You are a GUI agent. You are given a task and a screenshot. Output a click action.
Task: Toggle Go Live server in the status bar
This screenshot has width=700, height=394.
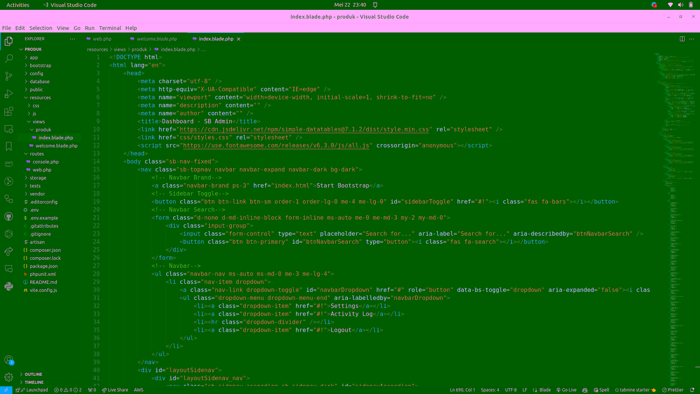[x=566, y=390]
